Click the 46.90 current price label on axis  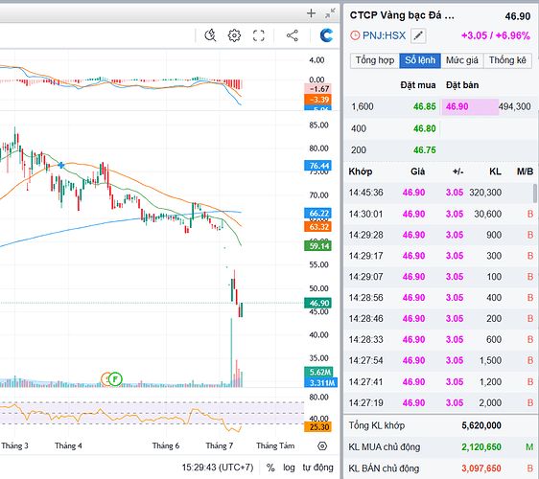(x=318, y=303)
